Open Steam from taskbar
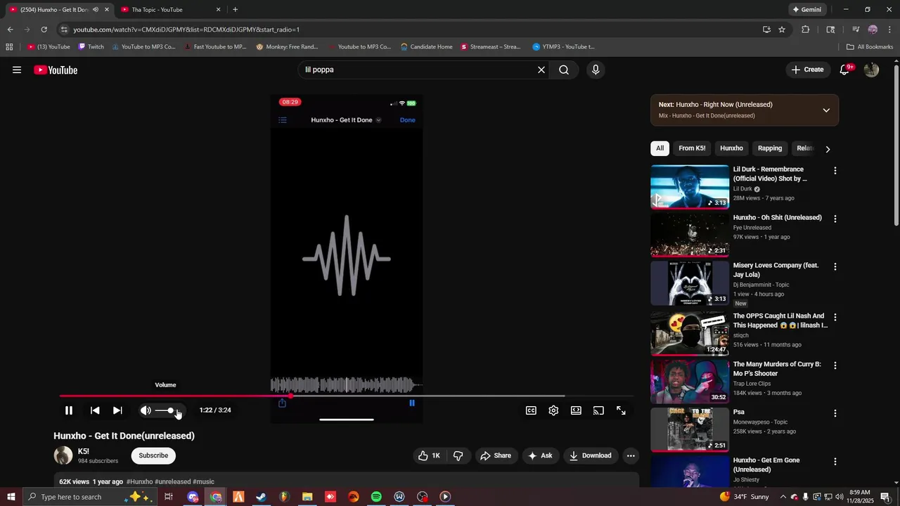 tap(261, 497)
